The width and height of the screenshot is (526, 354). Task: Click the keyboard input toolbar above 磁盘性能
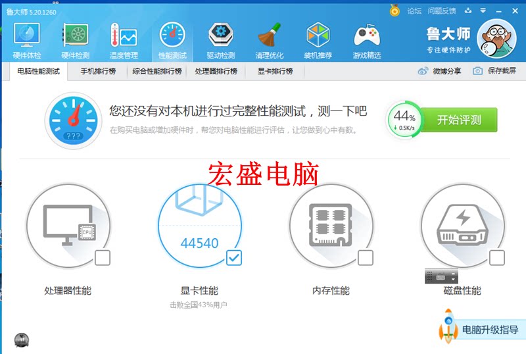[441, 276]
